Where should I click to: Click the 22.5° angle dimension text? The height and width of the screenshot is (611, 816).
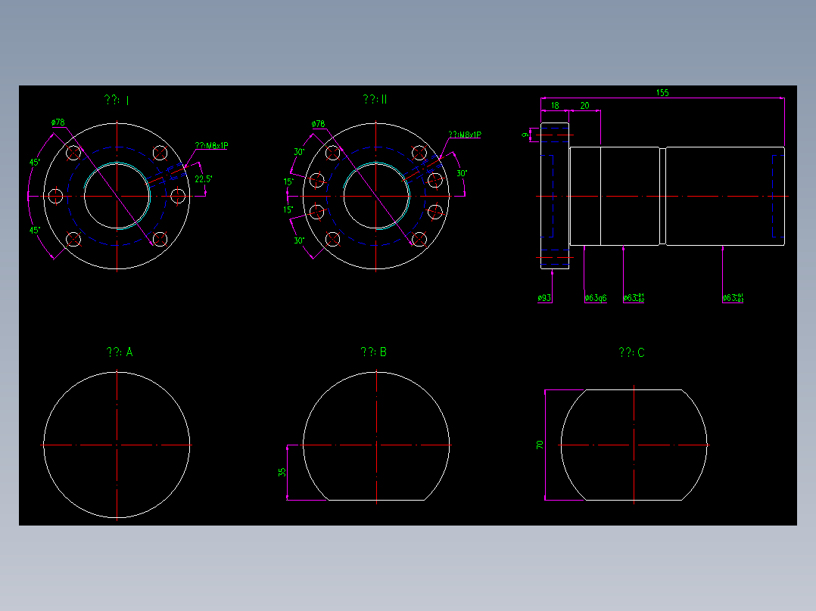(204, 179)
